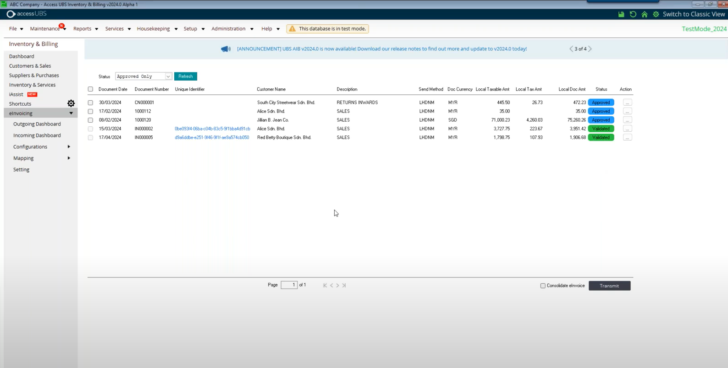Open unique identifier link for IN000005
The height and width of the screenshot is (368, 728).
coord(212,138)
